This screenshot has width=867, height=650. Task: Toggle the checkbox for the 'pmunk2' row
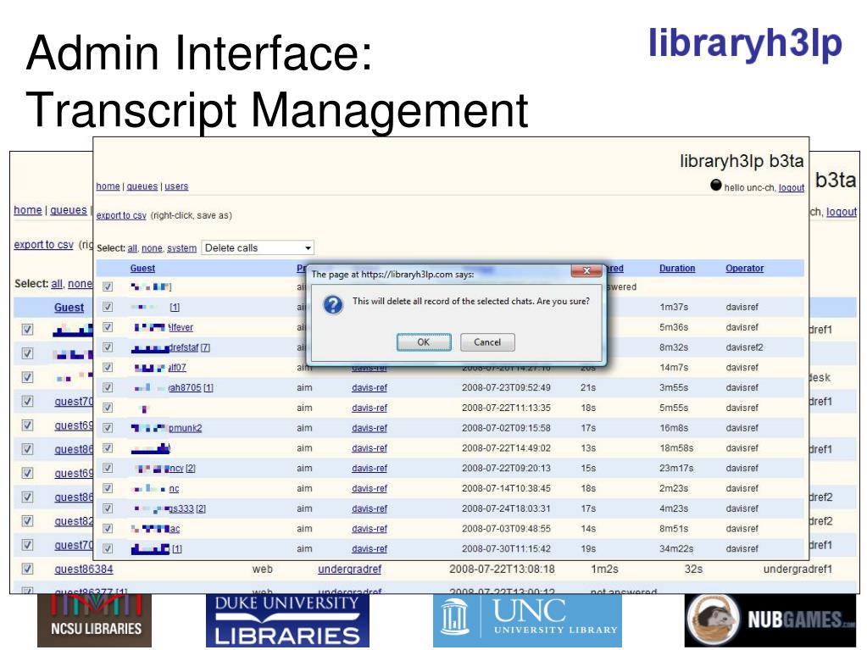click(108, 428)
